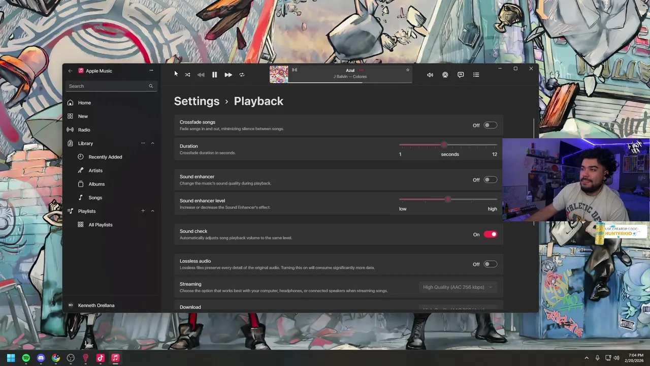The image size is (650, 366).
Task: Click the back arrow in Apple Music
Action: [70, 71]
